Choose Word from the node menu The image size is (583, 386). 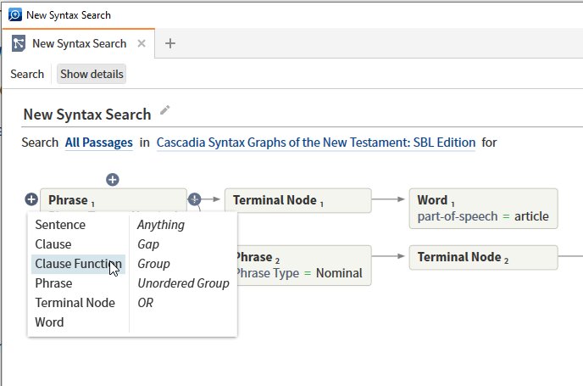pos(49,322)
